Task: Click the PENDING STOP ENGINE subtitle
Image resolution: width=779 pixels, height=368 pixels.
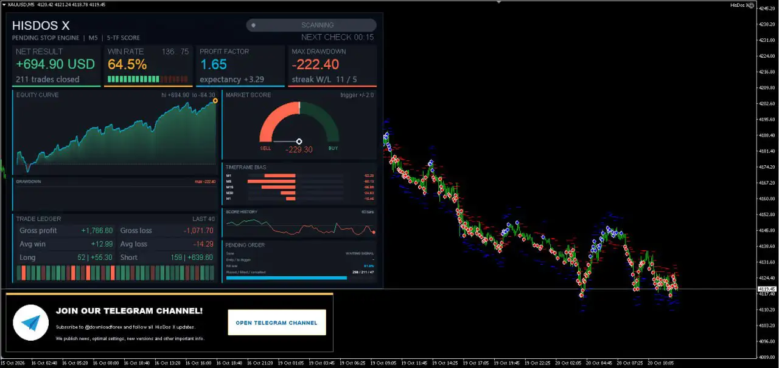Action: pos(46,38)
